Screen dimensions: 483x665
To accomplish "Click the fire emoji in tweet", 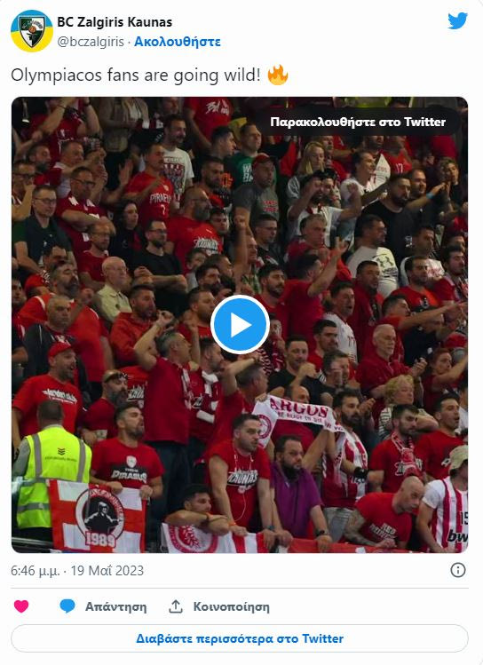I will click(x=278, y=75).
